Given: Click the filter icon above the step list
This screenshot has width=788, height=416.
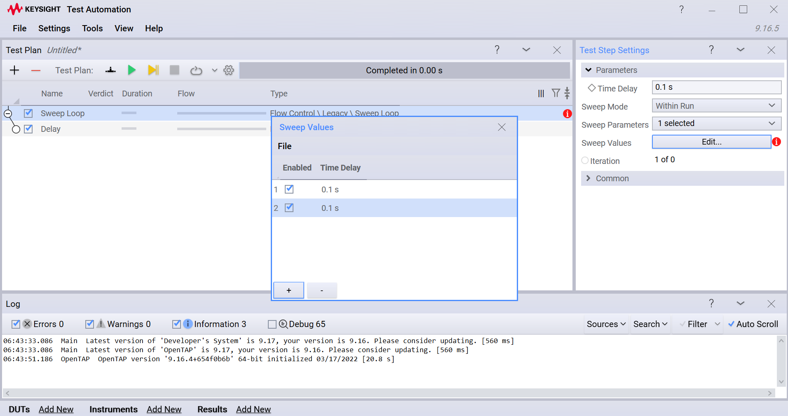Looking at the screenshot, I should 556,93.
